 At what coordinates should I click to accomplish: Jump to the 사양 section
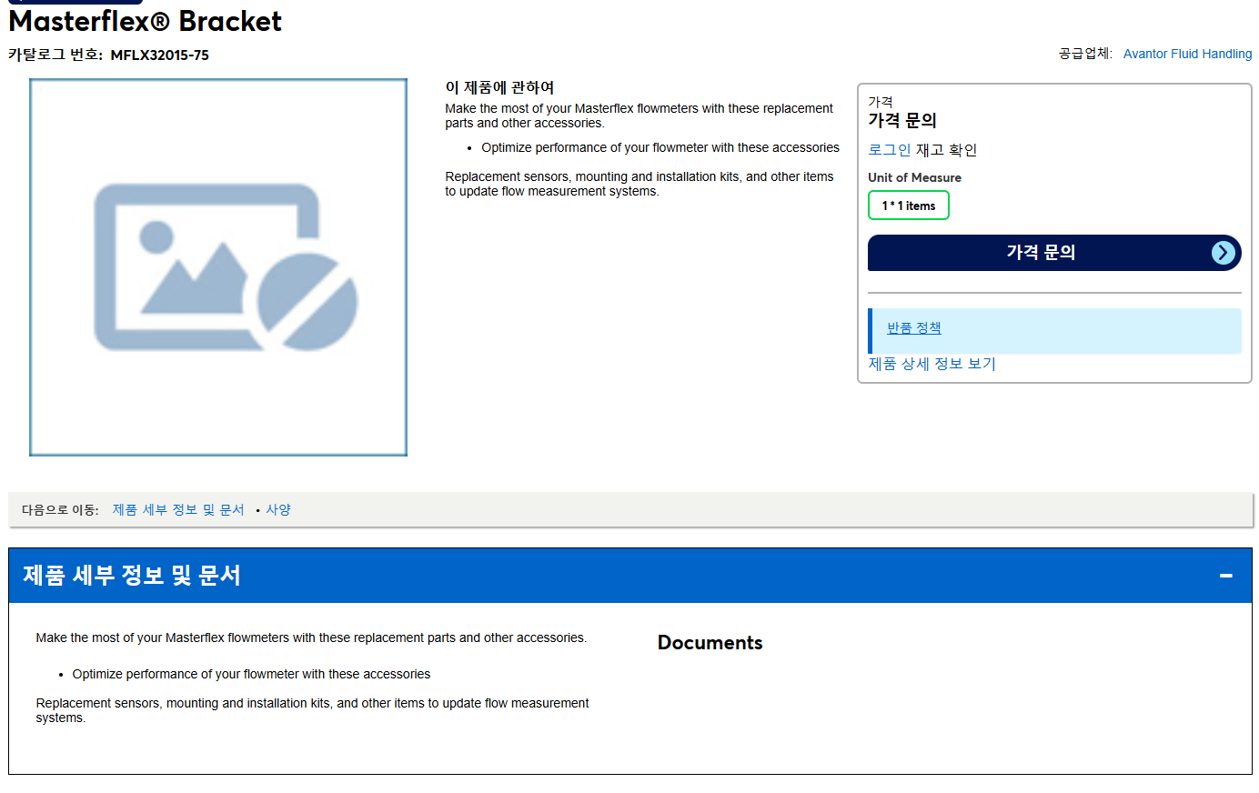[278, 510]
